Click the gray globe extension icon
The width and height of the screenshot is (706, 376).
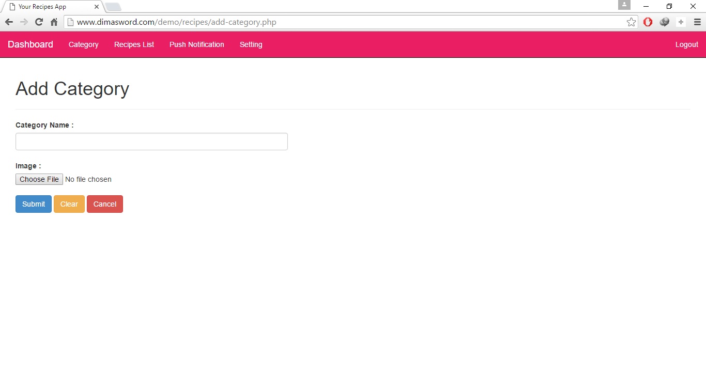point(665,22)
